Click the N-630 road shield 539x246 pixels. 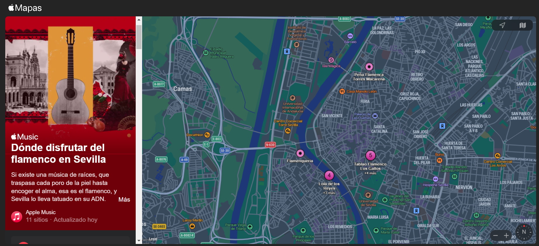pos(270,145)
